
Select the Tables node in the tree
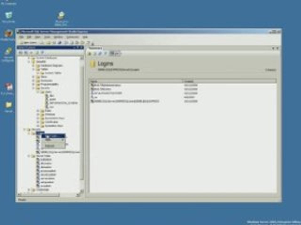click(x=44, y=69)
